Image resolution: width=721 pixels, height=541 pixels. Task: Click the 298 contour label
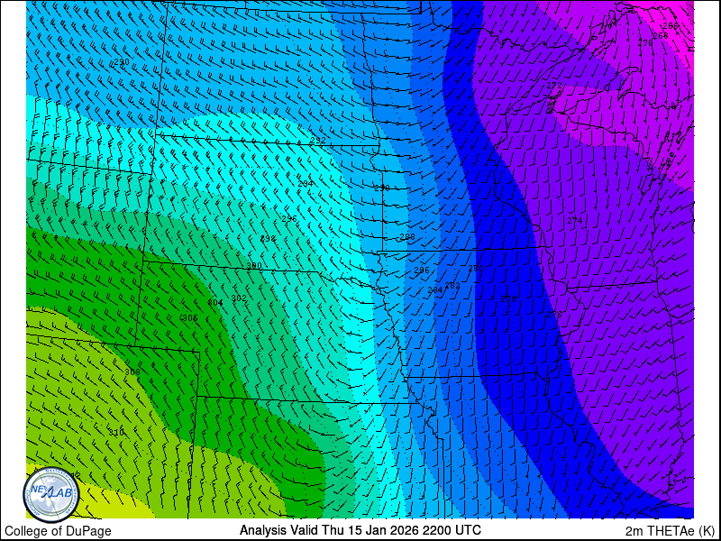coord(268,239)
